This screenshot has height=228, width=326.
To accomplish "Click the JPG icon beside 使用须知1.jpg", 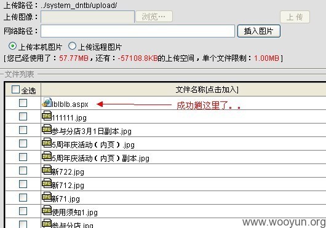I will point(47,210).
